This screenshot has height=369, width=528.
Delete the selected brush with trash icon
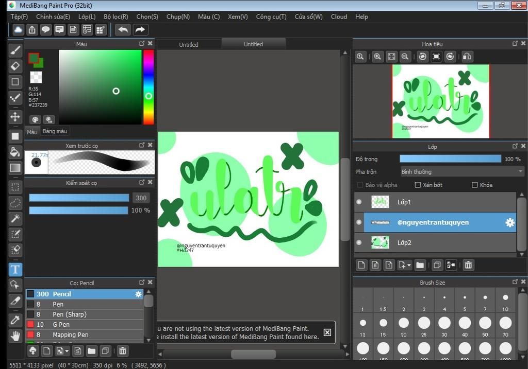123,351
